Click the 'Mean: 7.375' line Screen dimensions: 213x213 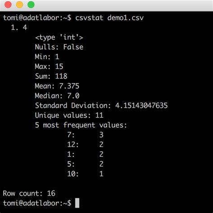[x=57, y=86]
